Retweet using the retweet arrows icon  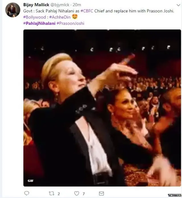tap(51, 193)
